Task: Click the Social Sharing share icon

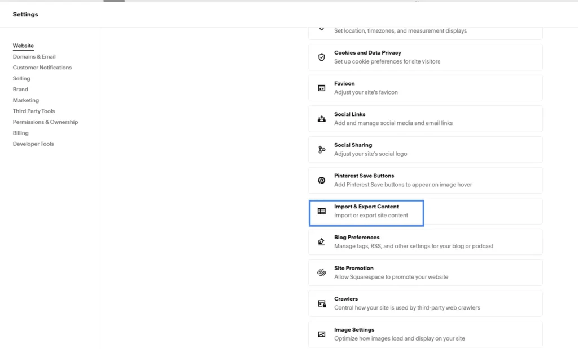Action: [x=321, y=150]
